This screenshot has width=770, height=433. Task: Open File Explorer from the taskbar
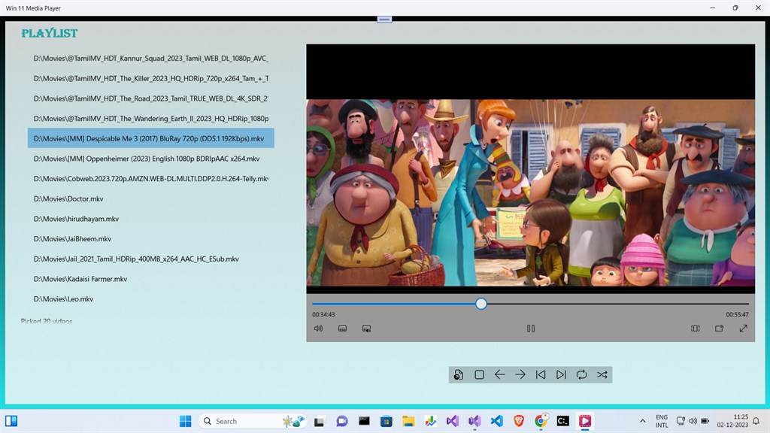coord(408,421)
